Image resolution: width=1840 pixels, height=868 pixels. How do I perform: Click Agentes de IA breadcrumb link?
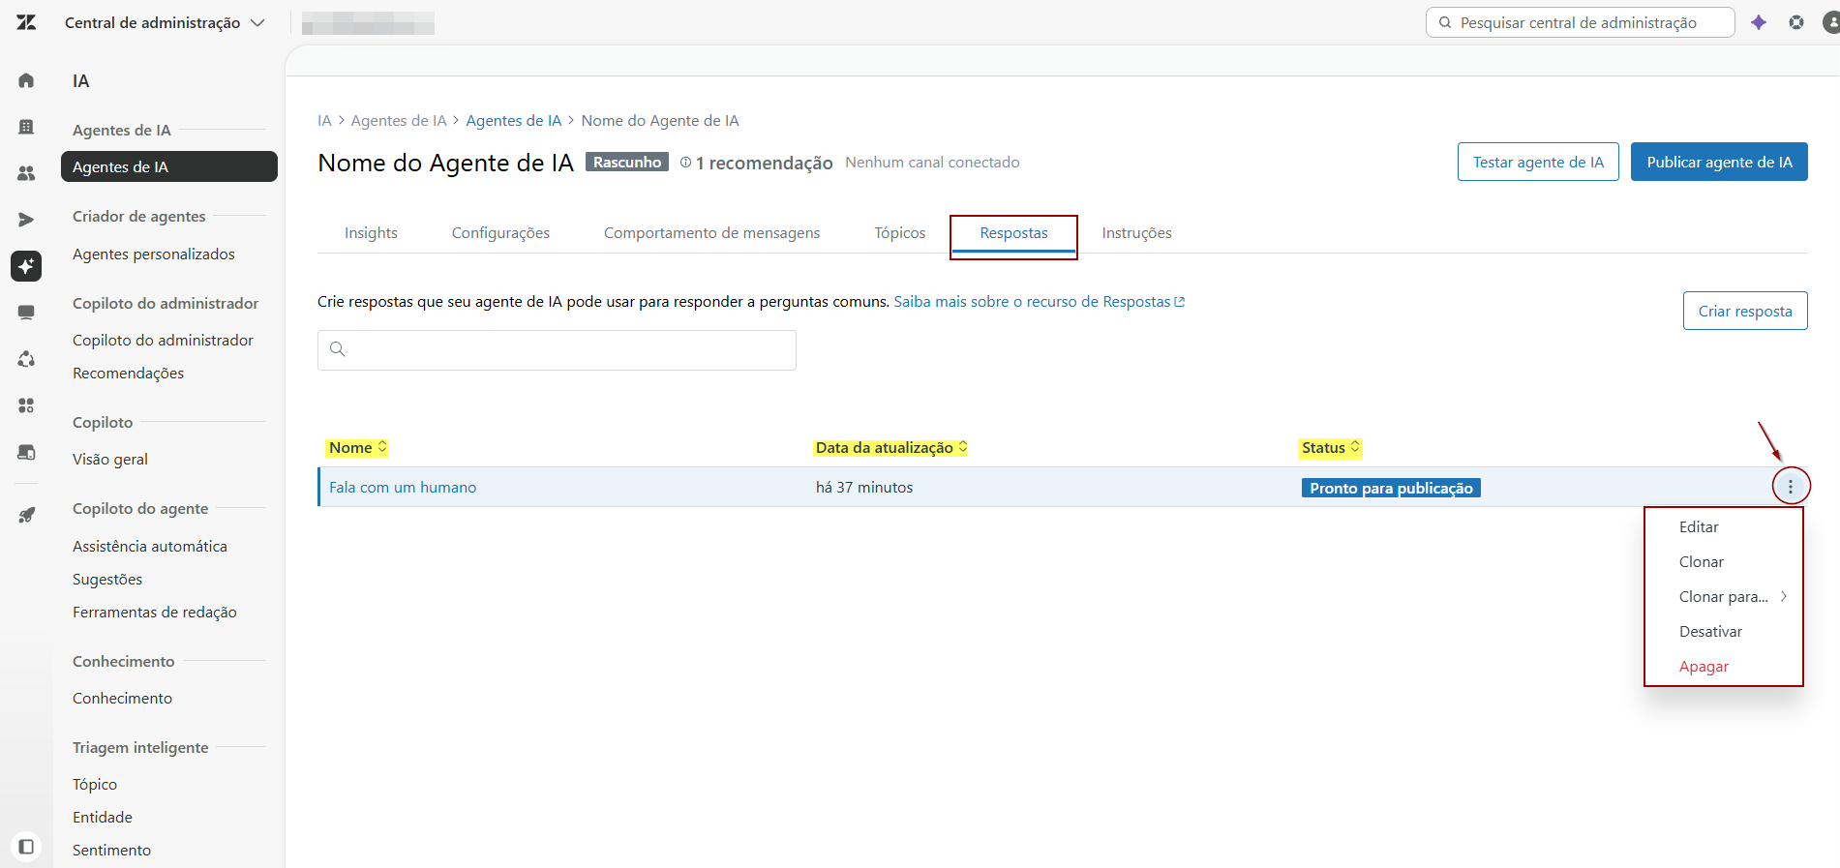(513, 121)
